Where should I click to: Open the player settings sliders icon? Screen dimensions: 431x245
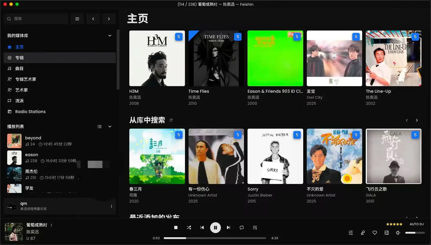351,233
